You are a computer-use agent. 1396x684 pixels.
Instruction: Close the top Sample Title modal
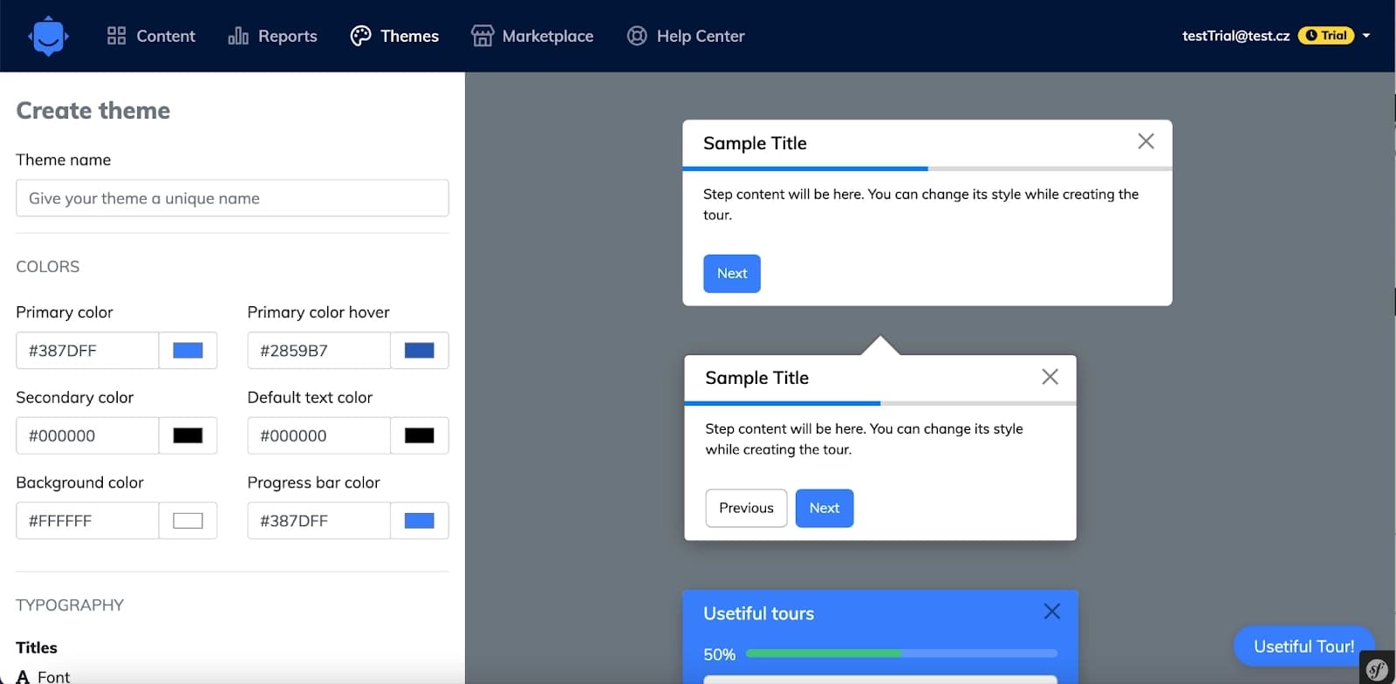tap(1146, 141)
